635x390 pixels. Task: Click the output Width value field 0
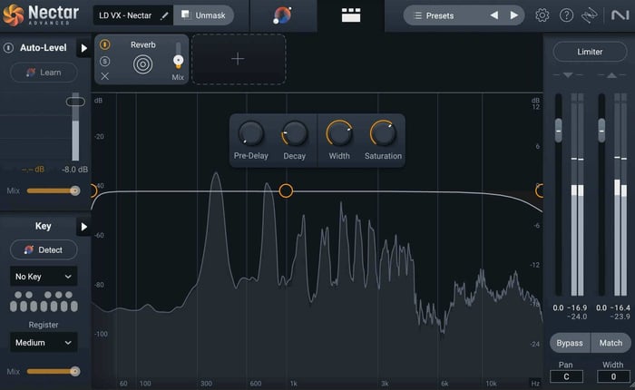pyautogui.click(x=613, y=376)
